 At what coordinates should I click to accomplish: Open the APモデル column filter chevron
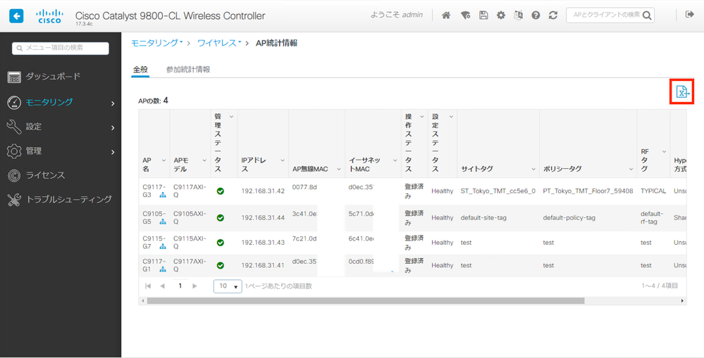pyautogui.click(x=204, y=160)
